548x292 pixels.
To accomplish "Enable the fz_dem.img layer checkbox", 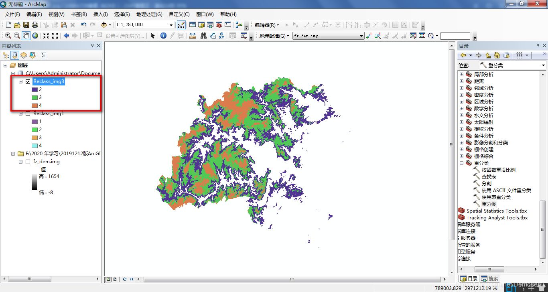I will 28,162.
